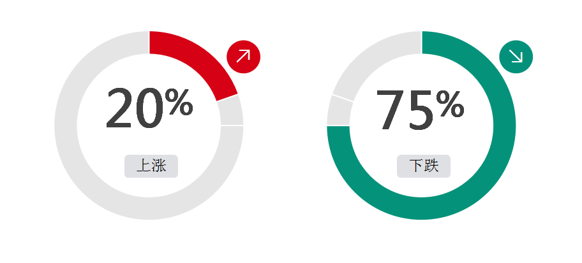The height and width of the screenshot is (263, 582).
Task: Select the 上涨 label button
Action: pos(151,166)
